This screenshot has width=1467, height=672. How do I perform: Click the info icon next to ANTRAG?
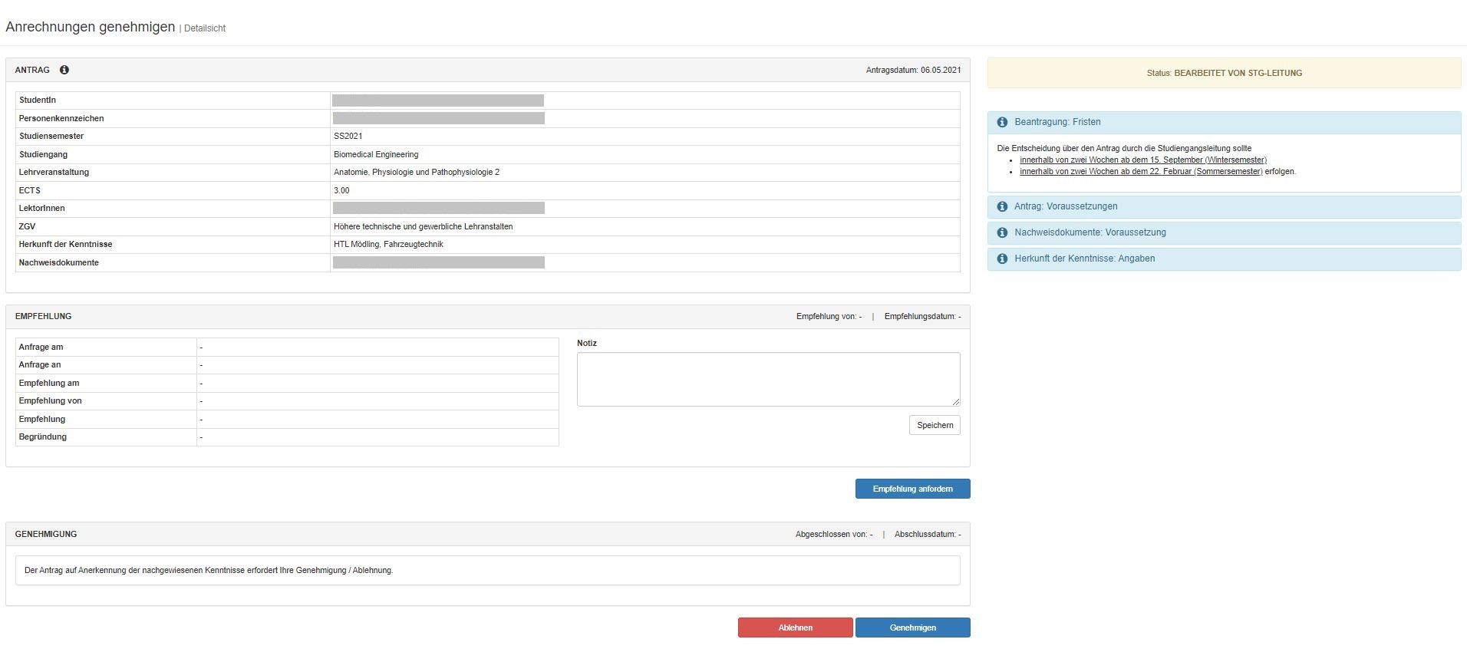64,70
